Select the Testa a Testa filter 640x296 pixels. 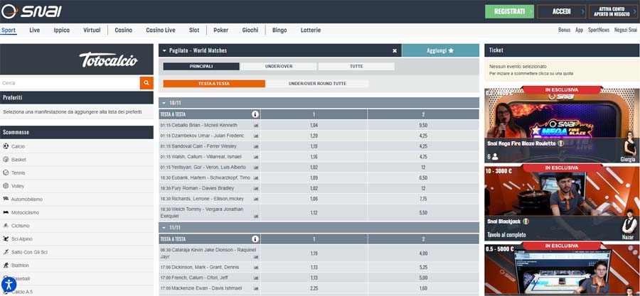214,84
